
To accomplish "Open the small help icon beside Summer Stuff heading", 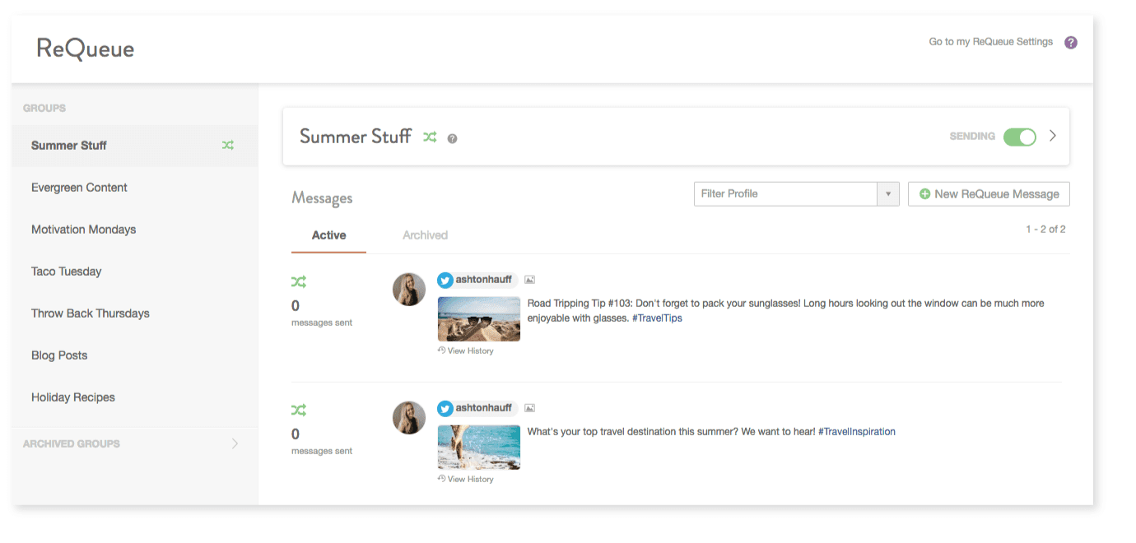I will point(452,139).
